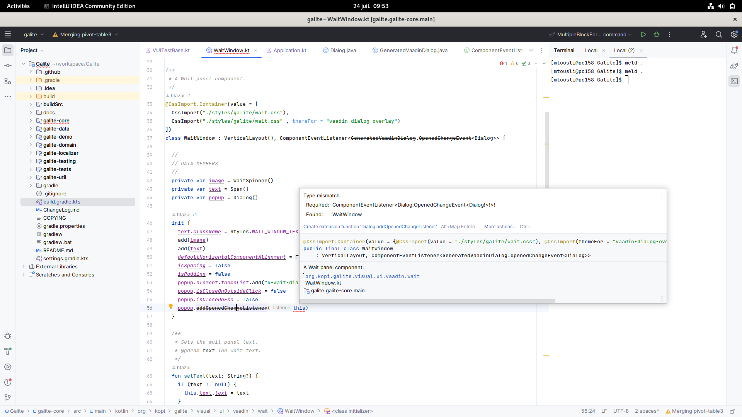Open the Git tool window icon
The height and width of the screenshot is (417, 742).
point(8,398)
